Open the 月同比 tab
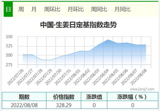The height and width of the screenshot is (111, 160). point(122,9)
